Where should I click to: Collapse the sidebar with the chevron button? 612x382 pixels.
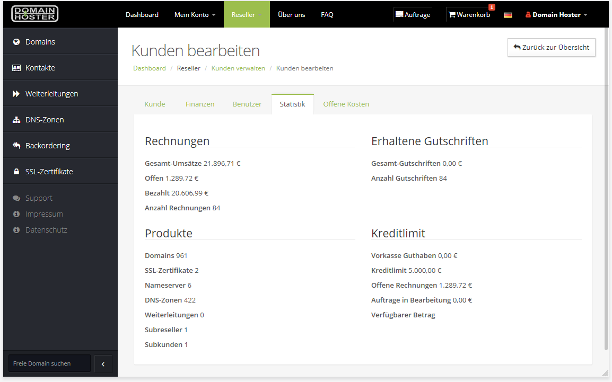[103, 364]
